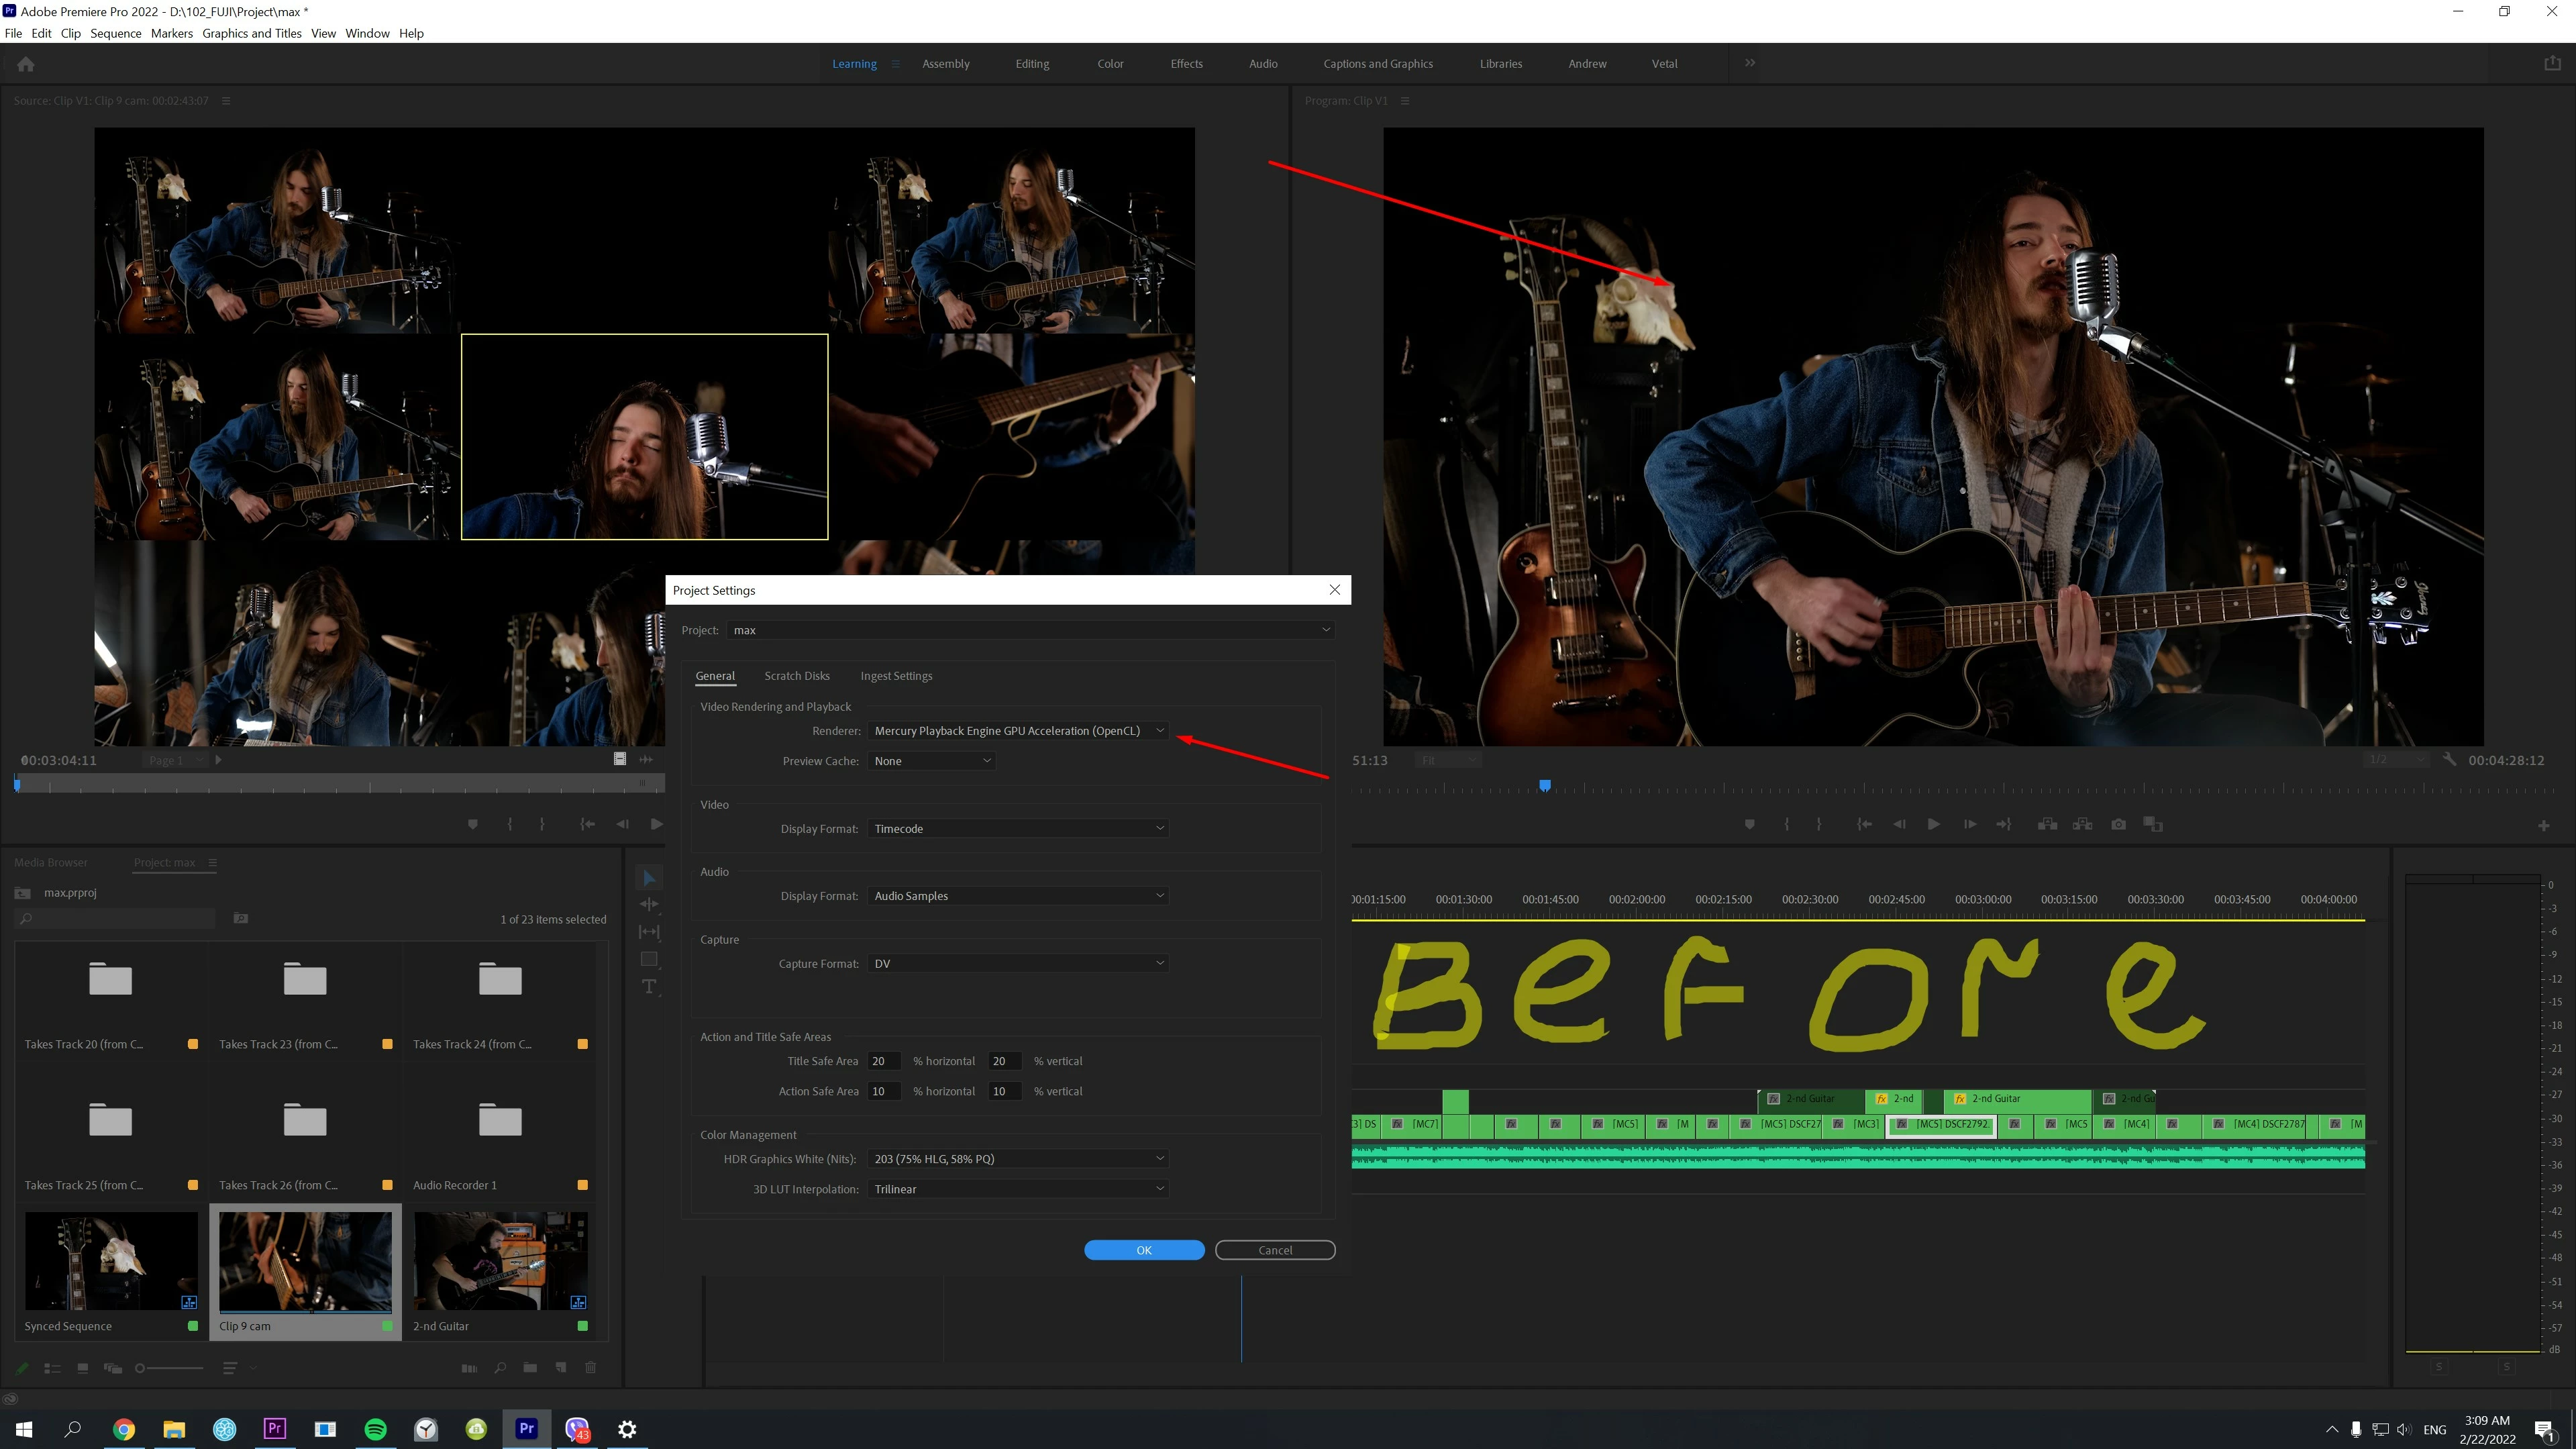2576x1449 pixels.
Task: Click the OK button in Project Settings
Action: point(1143,1250)
